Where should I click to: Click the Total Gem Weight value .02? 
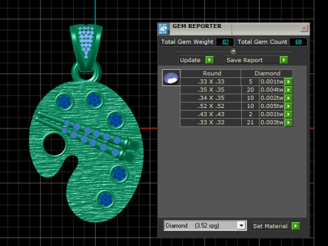pyautogui.click(x=225, y=42)
